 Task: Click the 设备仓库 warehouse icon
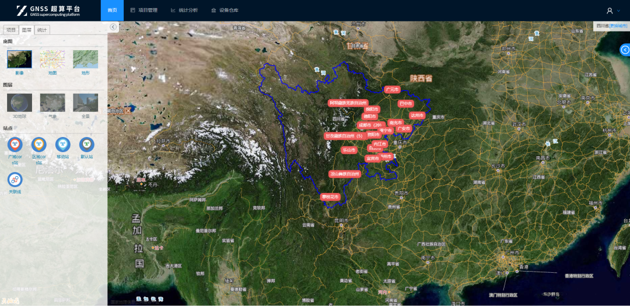tap(213, 10)
